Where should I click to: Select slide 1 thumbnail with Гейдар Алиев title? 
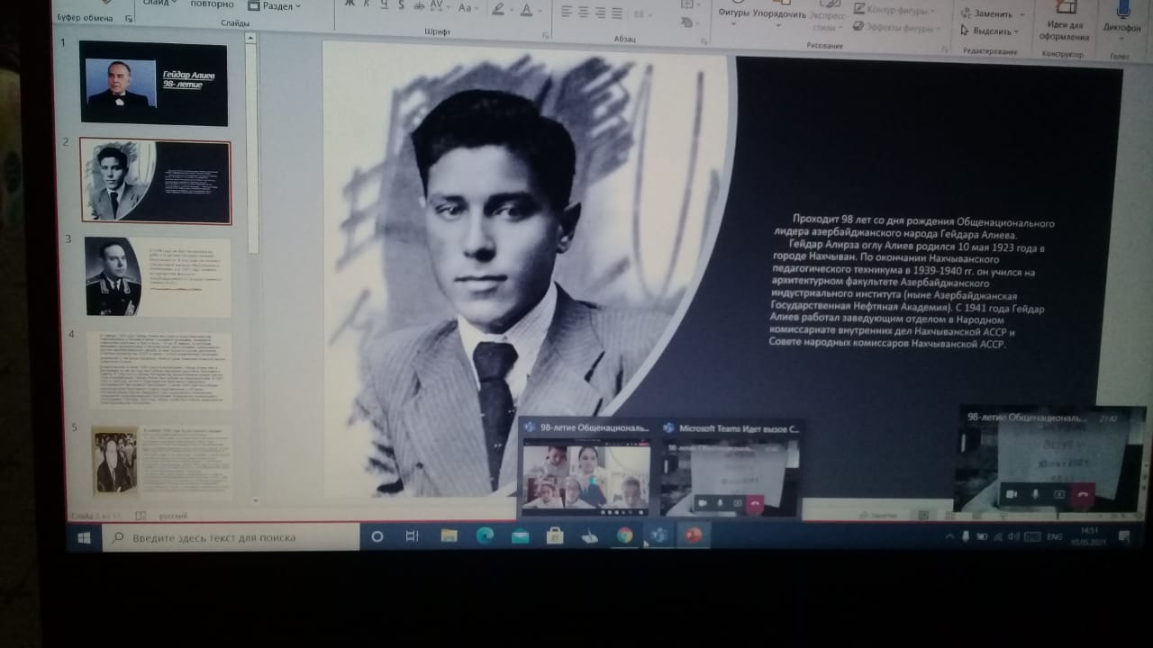[x=154, y=83]
